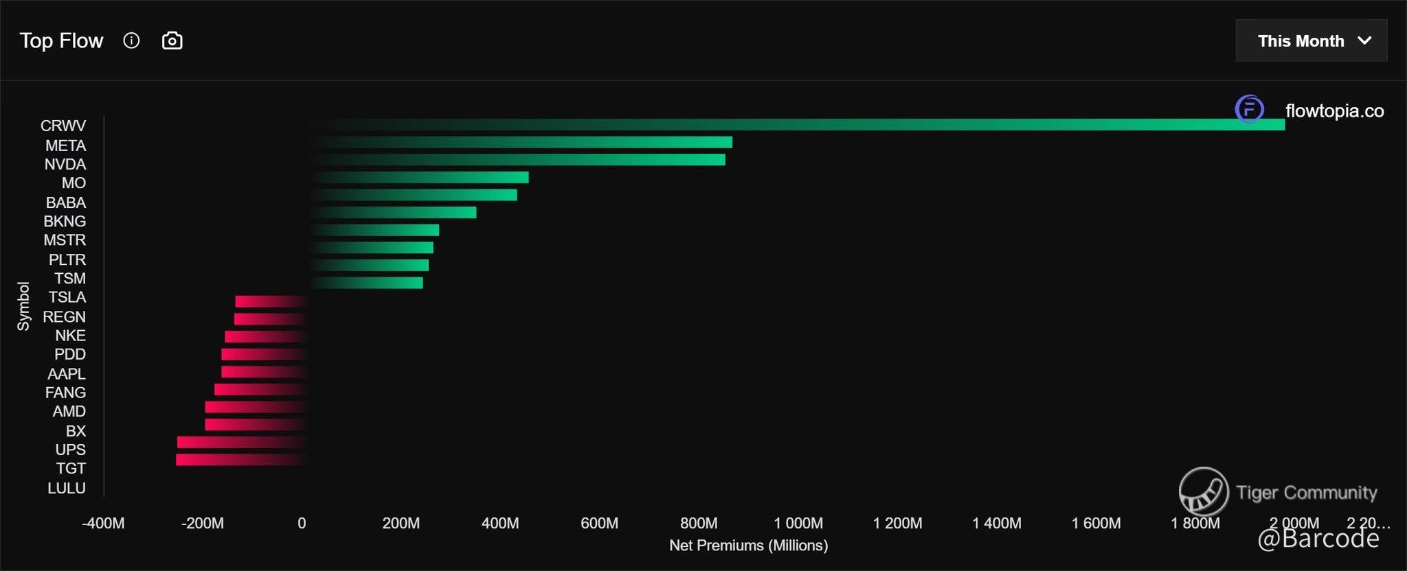Image resolution: width=1407 pixels, height=571 pixels.
Task: Click the NVDA green bar
Action: point(517,159)
